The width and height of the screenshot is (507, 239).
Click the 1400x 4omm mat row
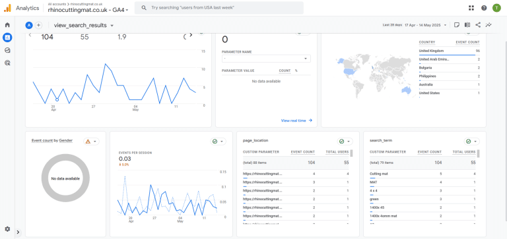(422, 216)
